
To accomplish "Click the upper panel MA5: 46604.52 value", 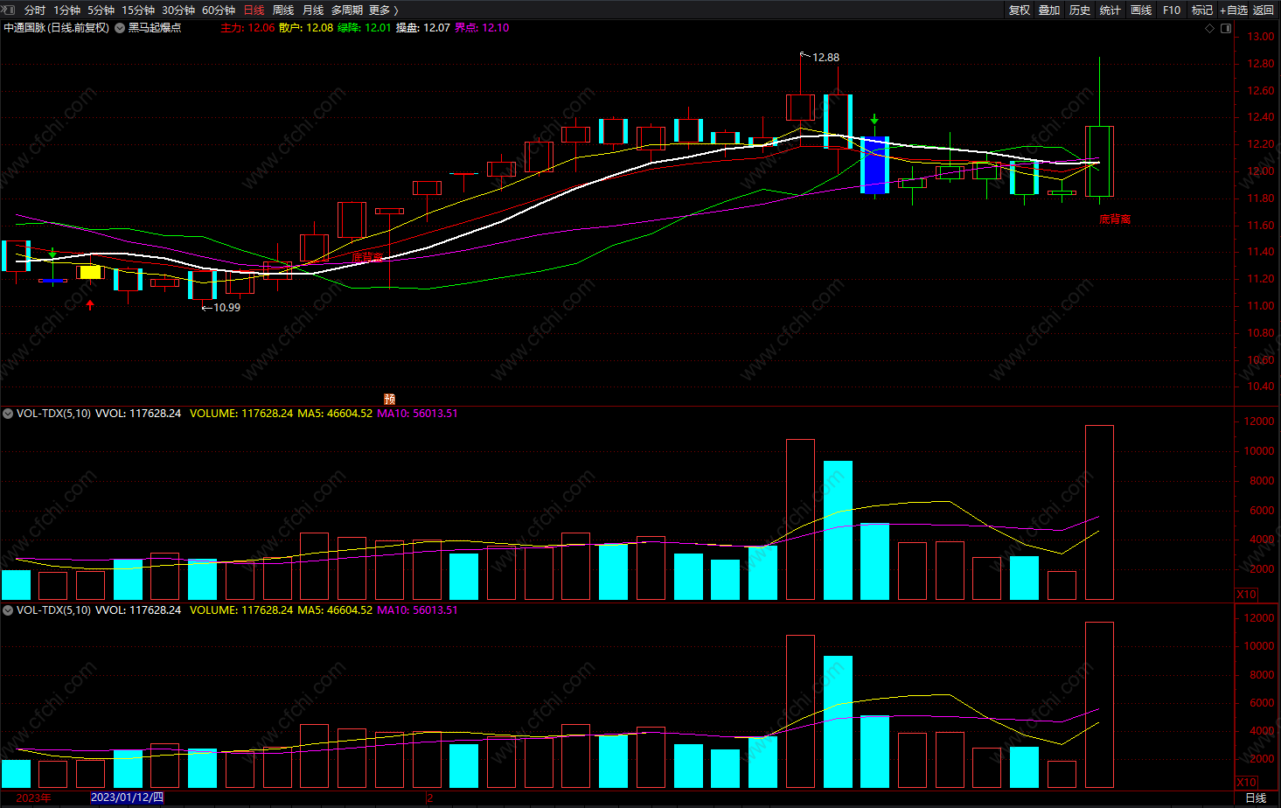I will [x=335, y=414].
